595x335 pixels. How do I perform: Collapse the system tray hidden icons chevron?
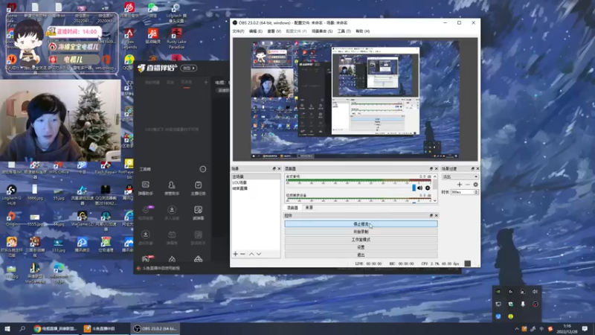[516, 329]
